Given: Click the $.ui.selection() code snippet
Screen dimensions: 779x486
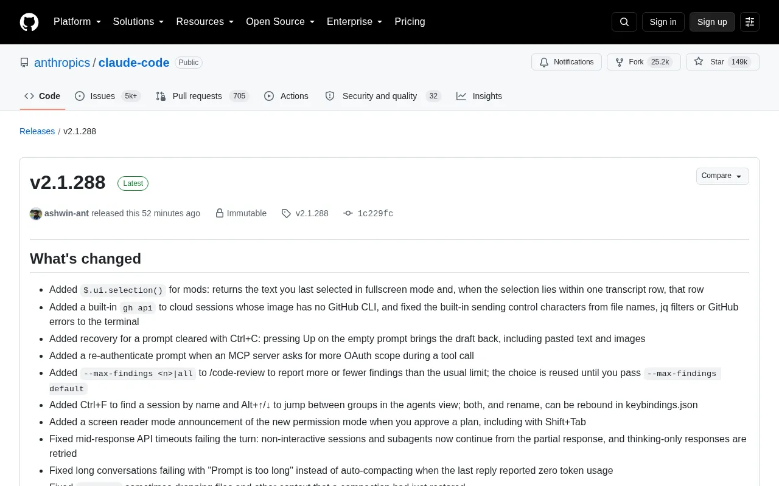Looking at the screenshot, I should click(x=123, y=290).
